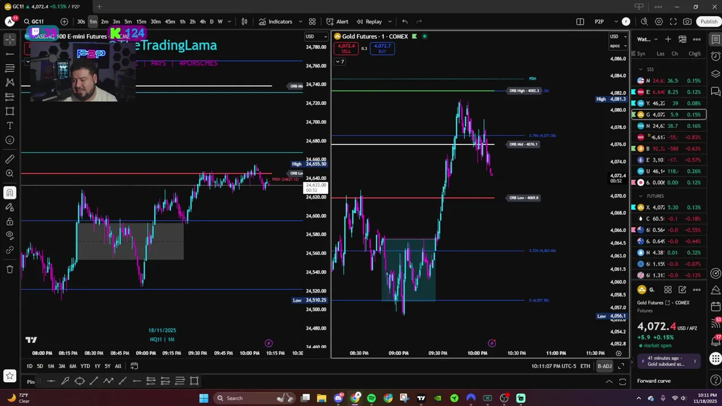Toggle favorites toolbar star icon
Screen dimensions: 722x406
[10, 376]
